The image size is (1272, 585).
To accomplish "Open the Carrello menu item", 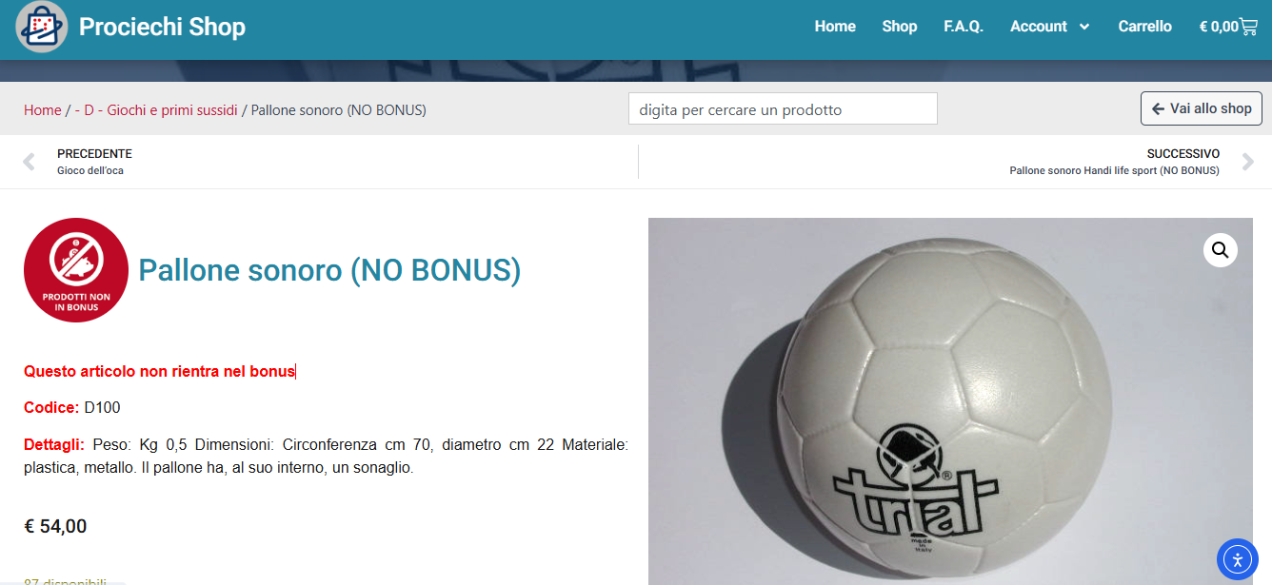I will tap(1144, 27).
